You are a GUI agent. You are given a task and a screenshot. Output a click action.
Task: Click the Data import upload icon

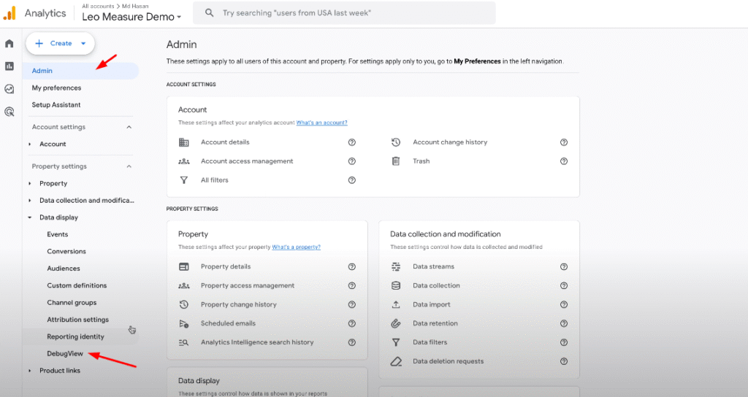[x=395, y=304]
